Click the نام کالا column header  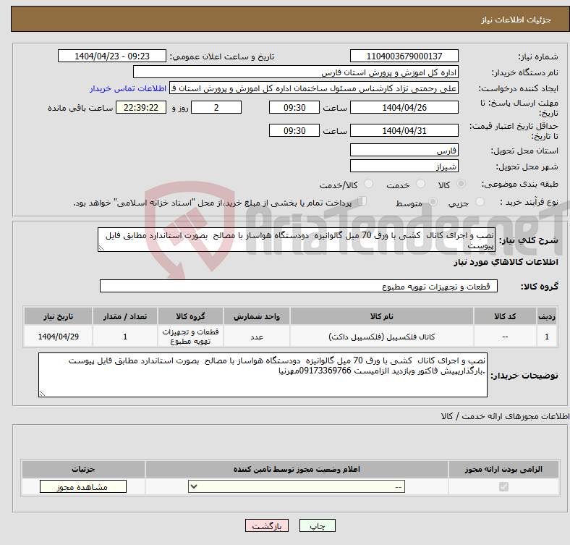[x=382, y=316]
